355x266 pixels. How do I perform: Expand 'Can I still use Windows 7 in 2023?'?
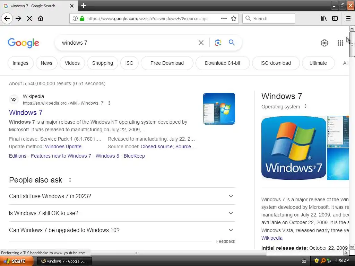click(x=122, y=196)
